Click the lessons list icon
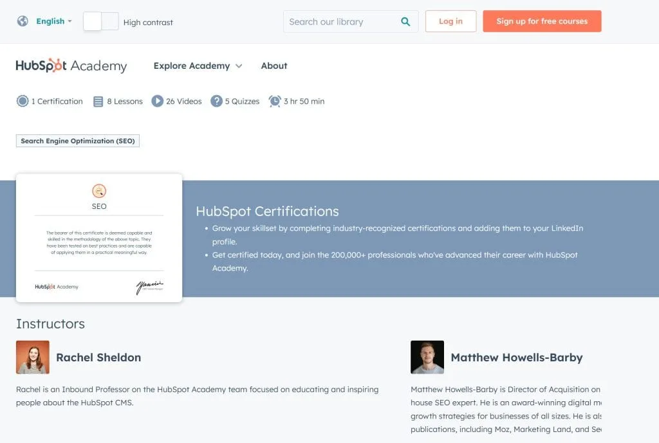Image resolution: width=659 pixels, height=443 pixels. click(98, 102)
